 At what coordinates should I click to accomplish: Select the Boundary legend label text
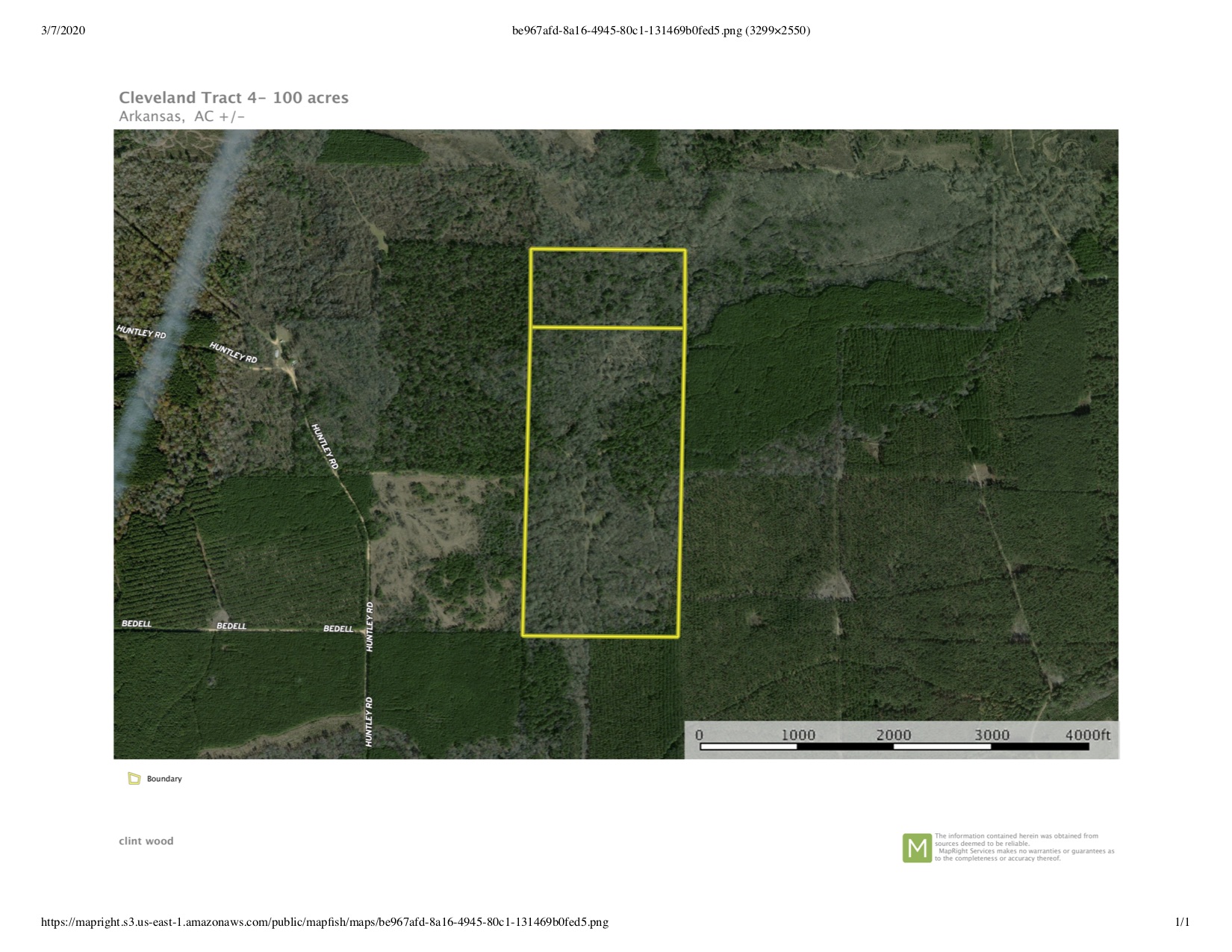164,779
